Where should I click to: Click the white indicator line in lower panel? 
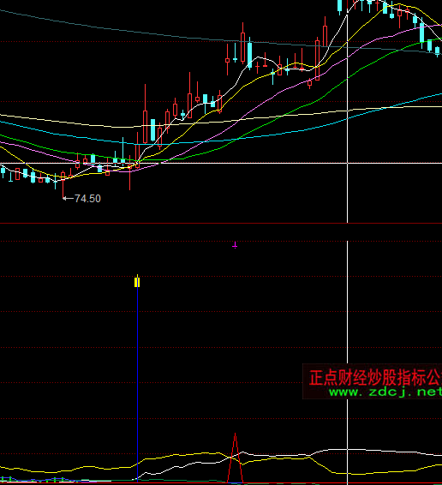coord(278,456)
